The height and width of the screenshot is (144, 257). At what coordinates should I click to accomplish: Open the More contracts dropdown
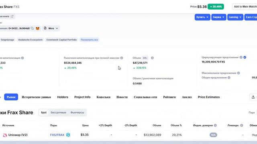(x=51, y=28)
